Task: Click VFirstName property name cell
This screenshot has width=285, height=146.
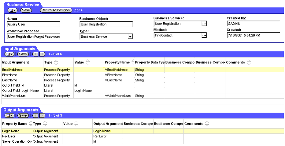Action: coord(119,75)
